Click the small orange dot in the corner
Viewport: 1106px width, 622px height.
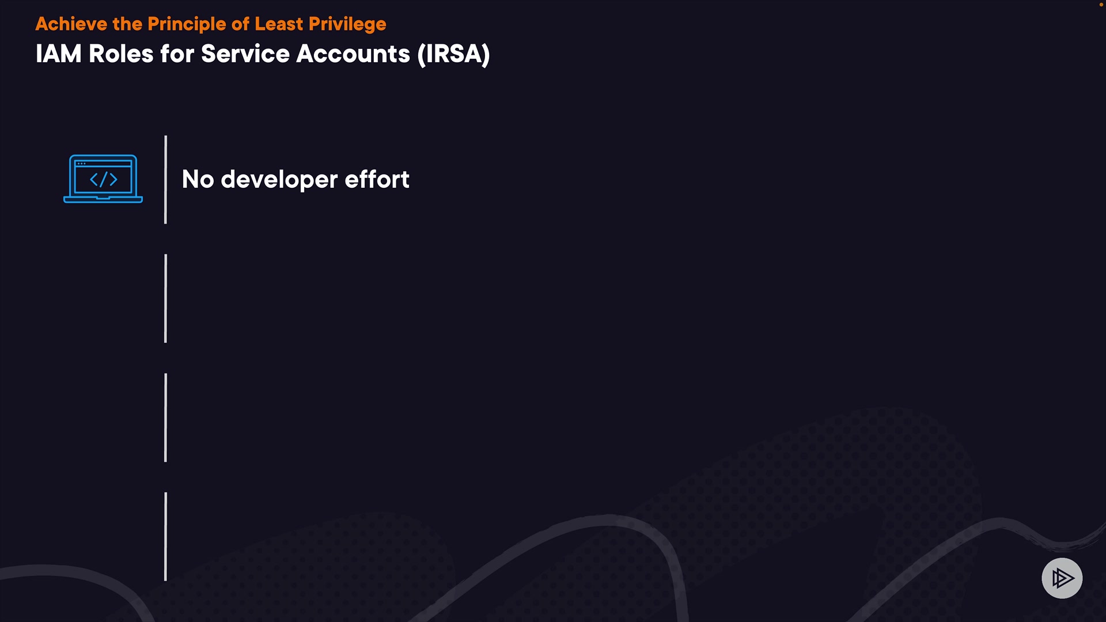(1101, 5)
